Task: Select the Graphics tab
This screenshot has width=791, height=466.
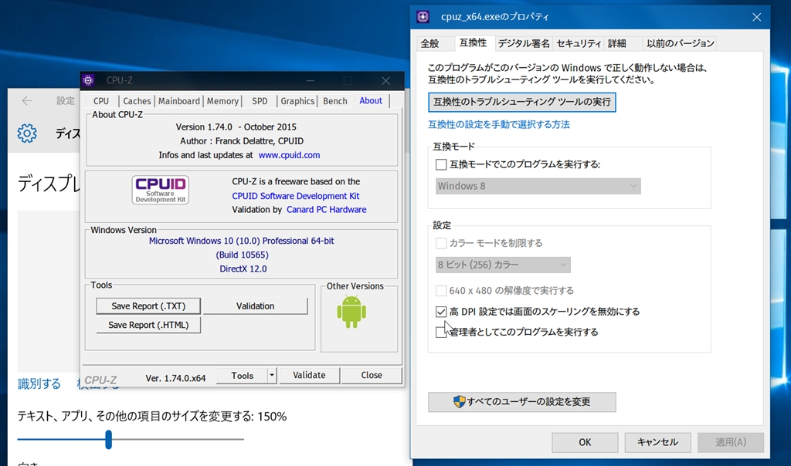Action: 297,101
